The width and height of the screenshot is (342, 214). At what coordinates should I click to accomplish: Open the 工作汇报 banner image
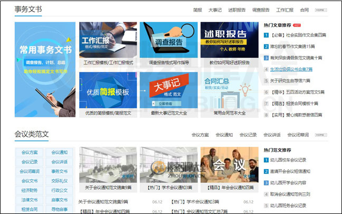pos(108,40)
